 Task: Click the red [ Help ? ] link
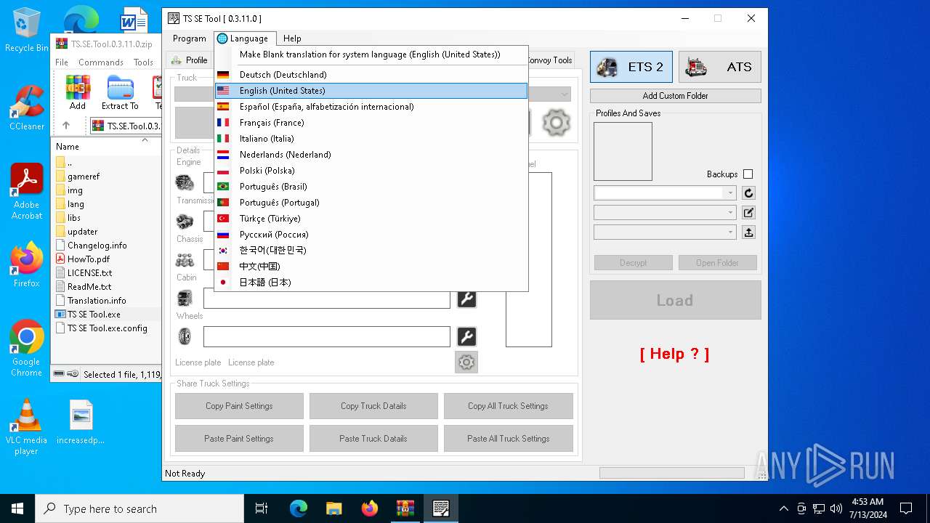click(x=674, y=354)
